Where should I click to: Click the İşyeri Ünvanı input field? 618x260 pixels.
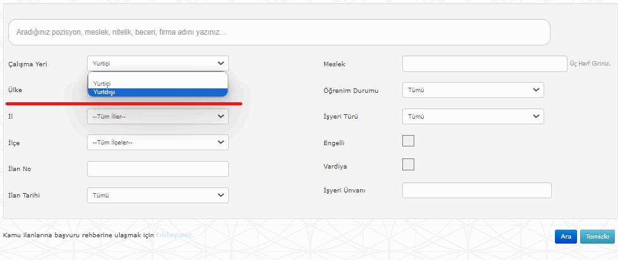coord(476,191)
